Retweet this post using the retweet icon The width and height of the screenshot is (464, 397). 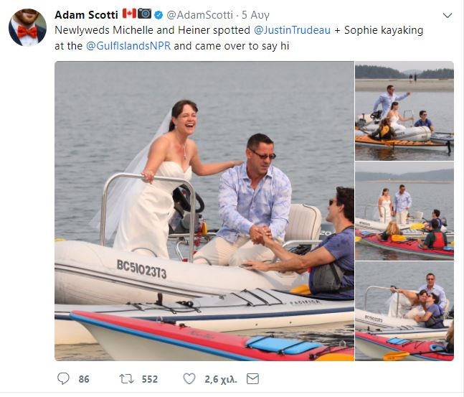tap(127, 378)
